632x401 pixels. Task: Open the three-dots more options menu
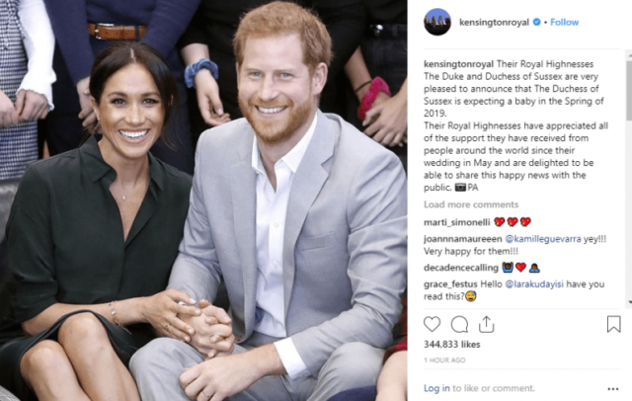pyautogui.click(x=612, y=389)
